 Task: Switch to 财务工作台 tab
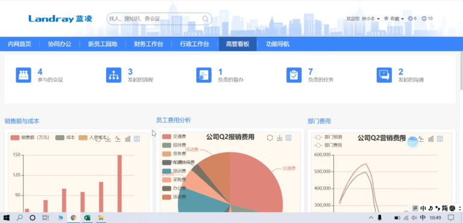pyautogui.click(x=148, y=44)
